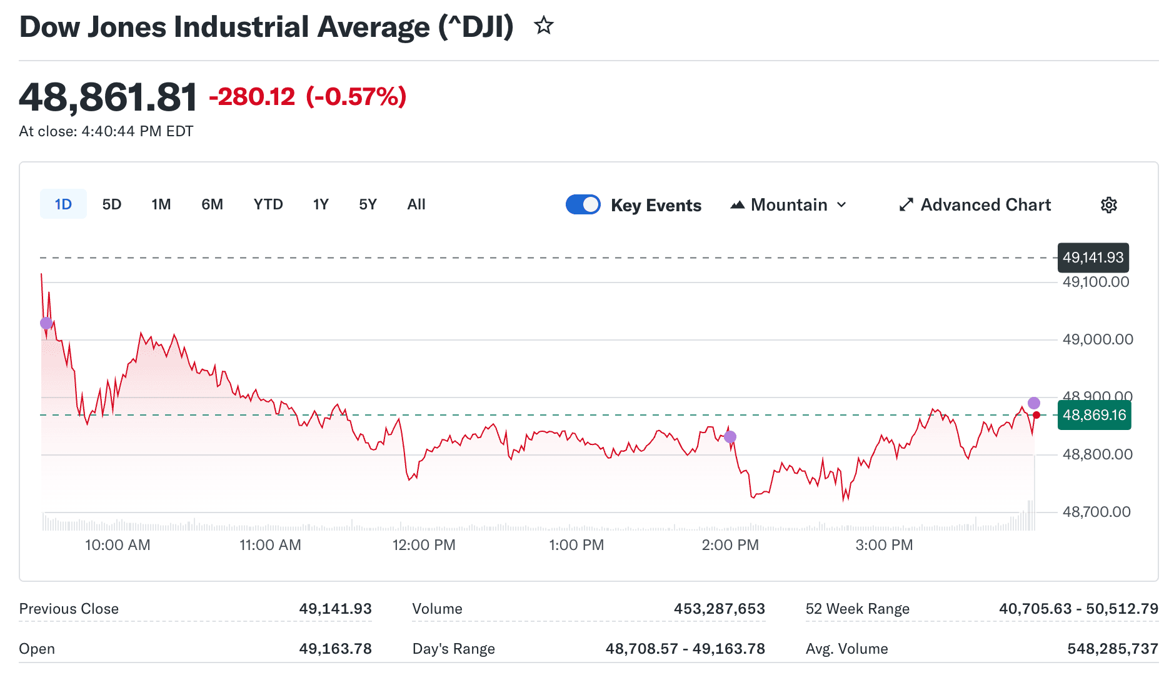1174x675 pixels.
Task: Switch to the 5Y time range
Action: pos(368,204)
